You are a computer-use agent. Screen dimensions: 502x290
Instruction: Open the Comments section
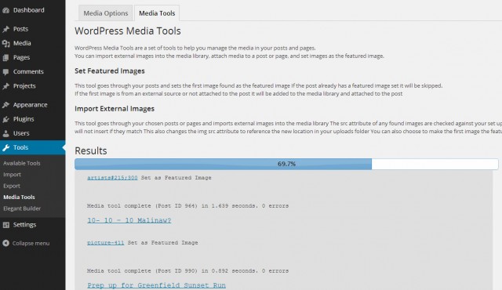(28, 71)
